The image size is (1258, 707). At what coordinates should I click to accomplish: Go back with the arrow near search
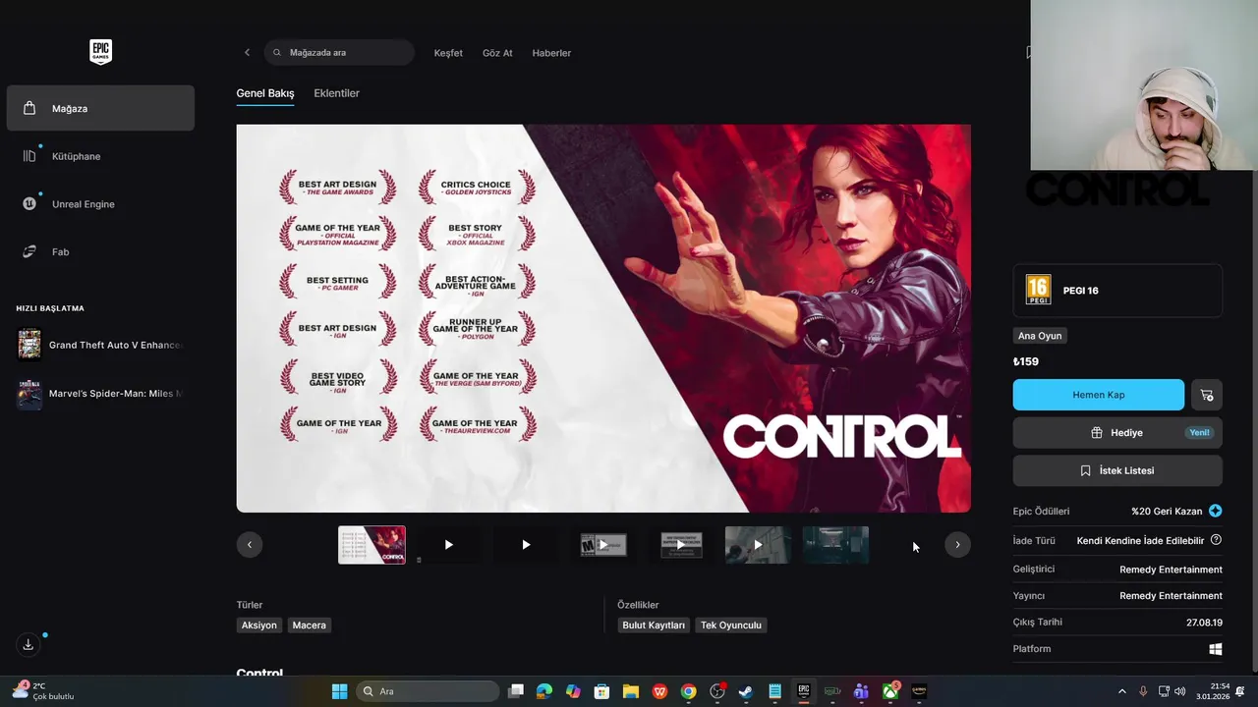247,52
